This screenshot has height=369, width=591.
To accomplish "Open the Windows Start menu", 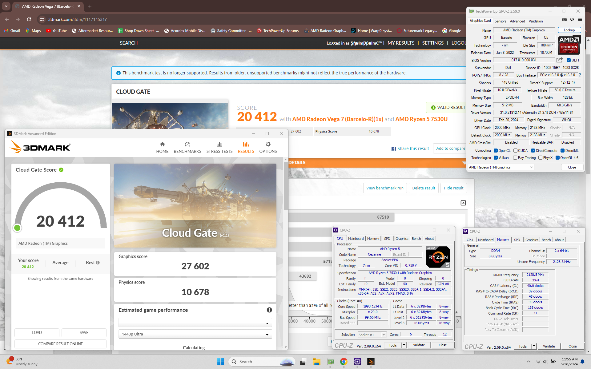I will (x=220, y=362).
